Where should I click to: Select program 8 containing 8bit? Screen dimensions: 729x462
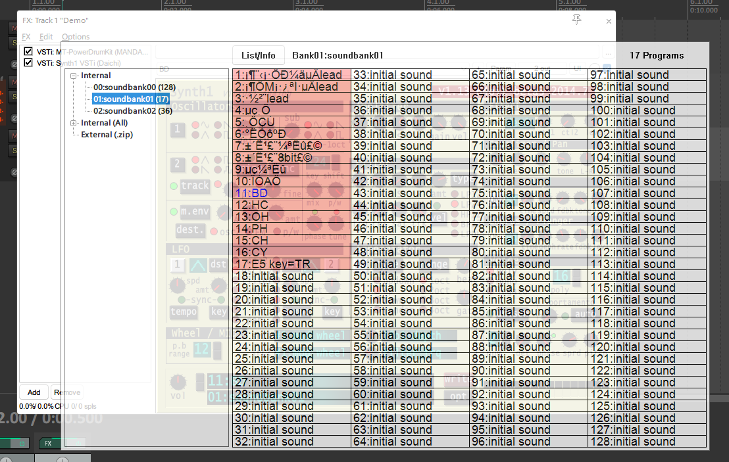click(x=291, y=158)
